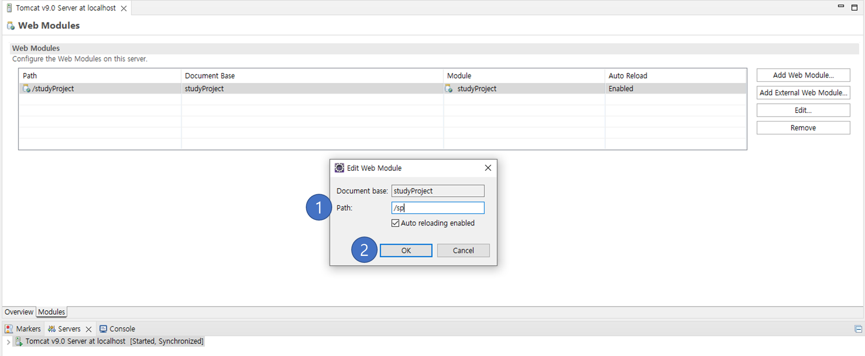Minimize the editor area
This screenshot has height=356, width=865.
(x=841, y=6)
